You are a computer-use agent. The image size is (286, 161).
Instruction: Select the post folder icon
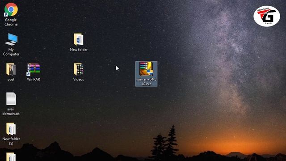(11, 69)
